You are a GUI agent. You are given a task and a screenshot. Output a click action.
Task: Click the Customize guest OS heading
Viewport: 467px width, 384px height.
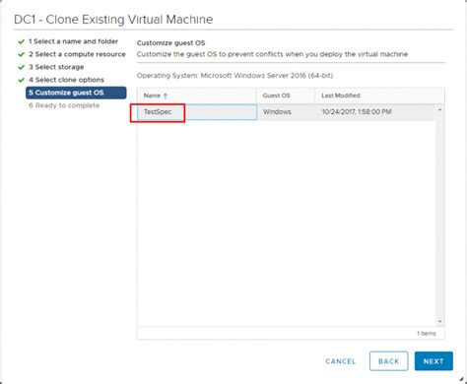click(x=170, y=43)
